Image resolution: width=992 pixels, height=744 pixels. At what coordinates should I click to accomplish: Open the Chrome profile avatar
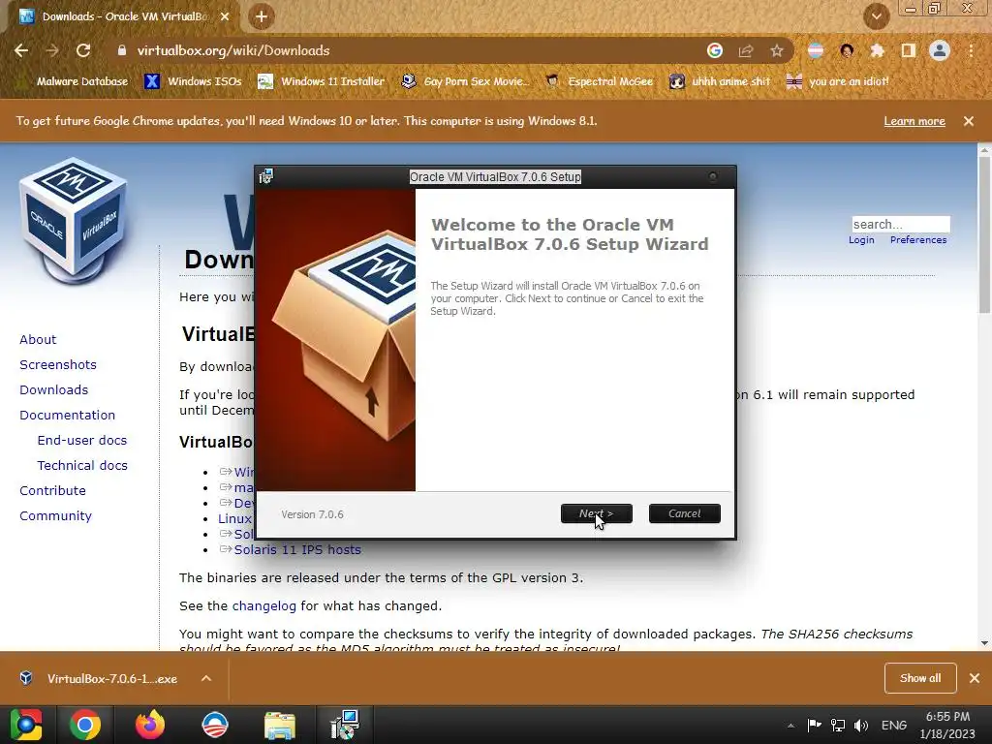940,50
